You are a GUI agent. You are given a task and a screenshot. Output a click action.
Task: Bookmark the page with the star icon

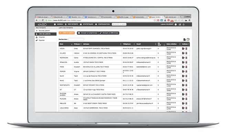[155, 20]
